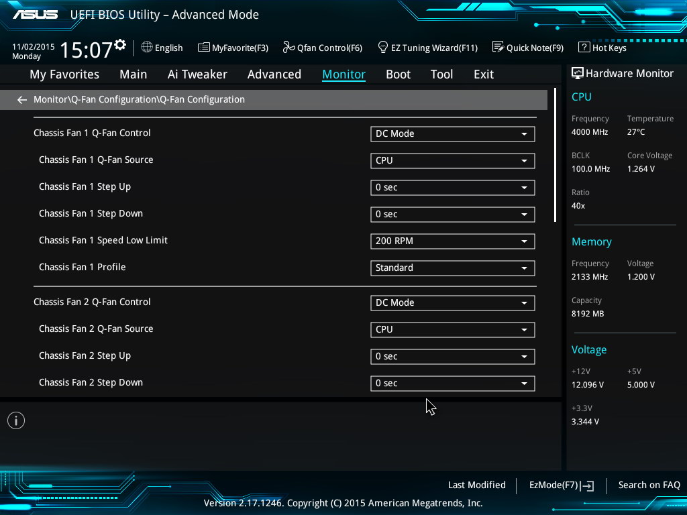Launch EZ Tuning Wizard lightbulb icon

(x=383, y=47)
